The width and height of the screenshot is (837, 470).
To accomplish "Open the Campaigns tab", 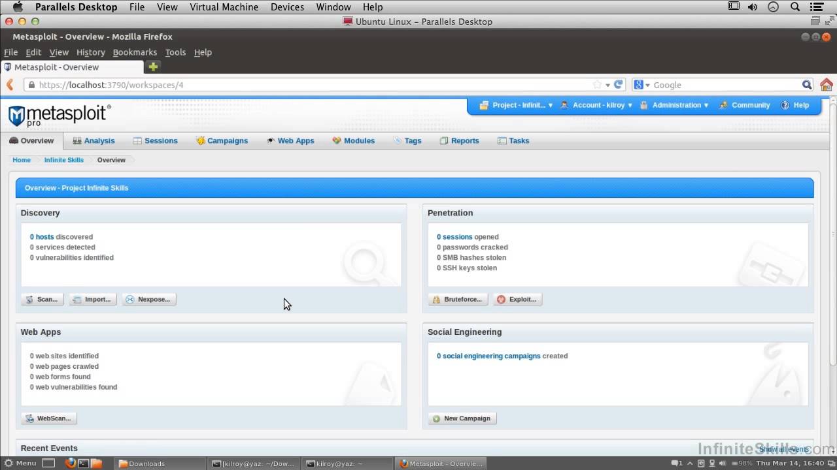I will pyautogui.click(x=222, y=140).
